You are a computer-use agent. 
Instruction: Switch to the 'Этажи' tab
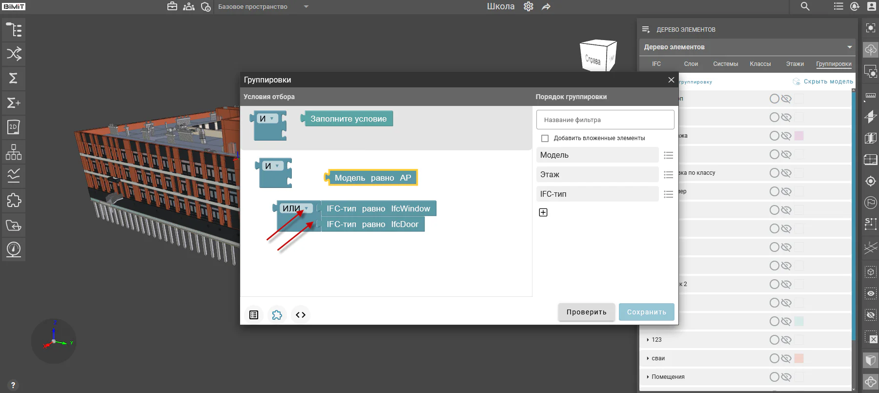tap(795, 64)
